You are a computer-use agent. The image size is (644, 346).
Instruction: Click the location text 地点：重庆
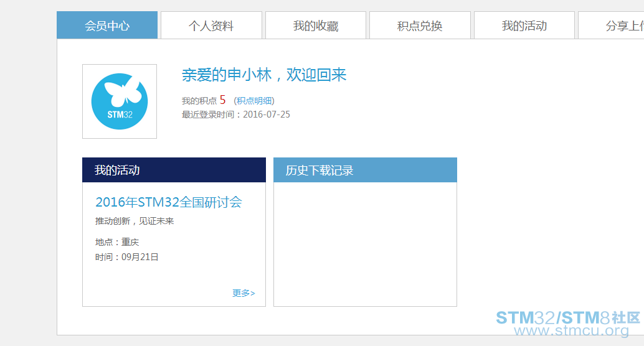pyautogui.click(x=117, y=242)
